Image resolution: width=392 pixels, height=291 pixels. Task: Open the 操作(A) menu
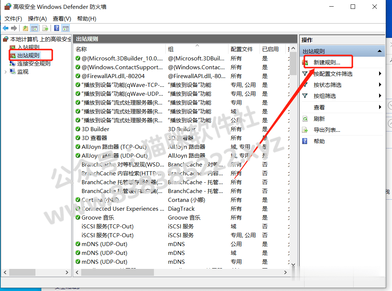click(37, 19)
